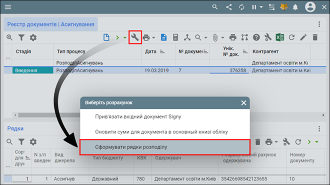Expand green arrow dropdown in registry toolbar
This screenshot has height=185, width=330.
pos(125,37)
